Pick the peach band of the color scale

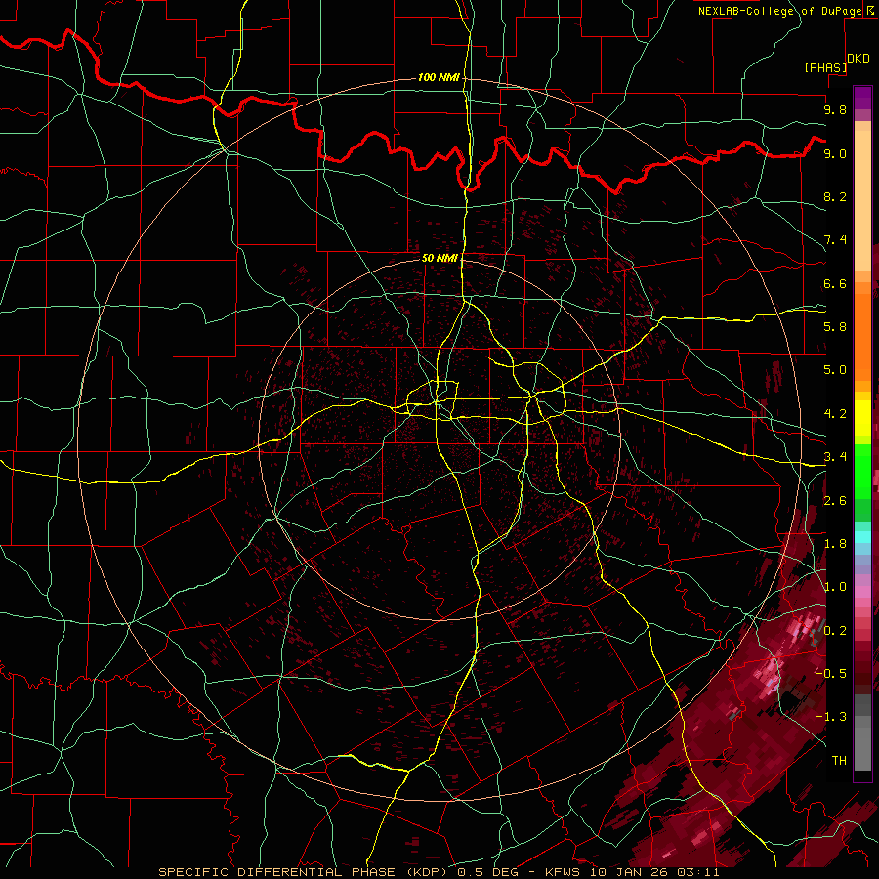point(862,200)
